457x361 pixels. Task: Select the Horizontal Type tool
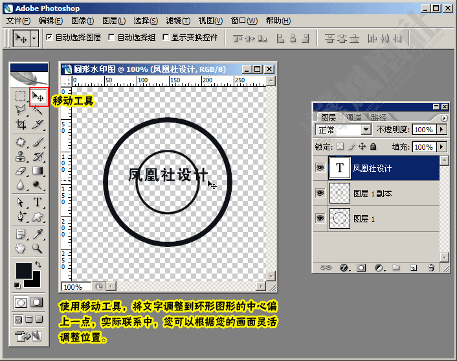38,202
